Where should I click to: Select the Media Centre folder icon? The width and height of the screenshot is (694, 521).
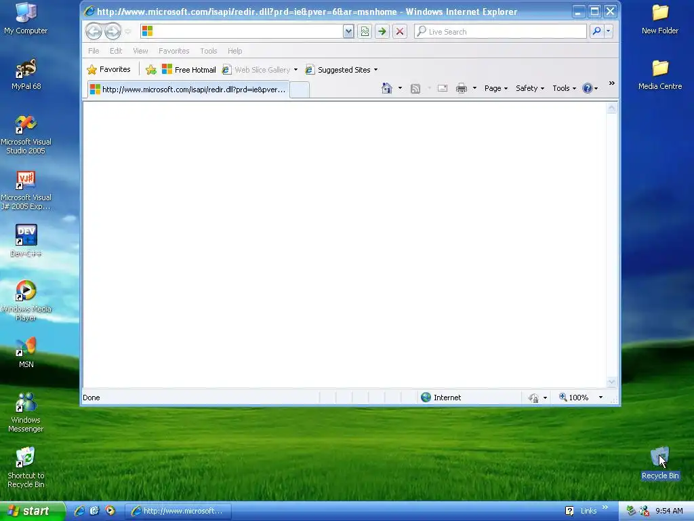[x=660, y=74]
